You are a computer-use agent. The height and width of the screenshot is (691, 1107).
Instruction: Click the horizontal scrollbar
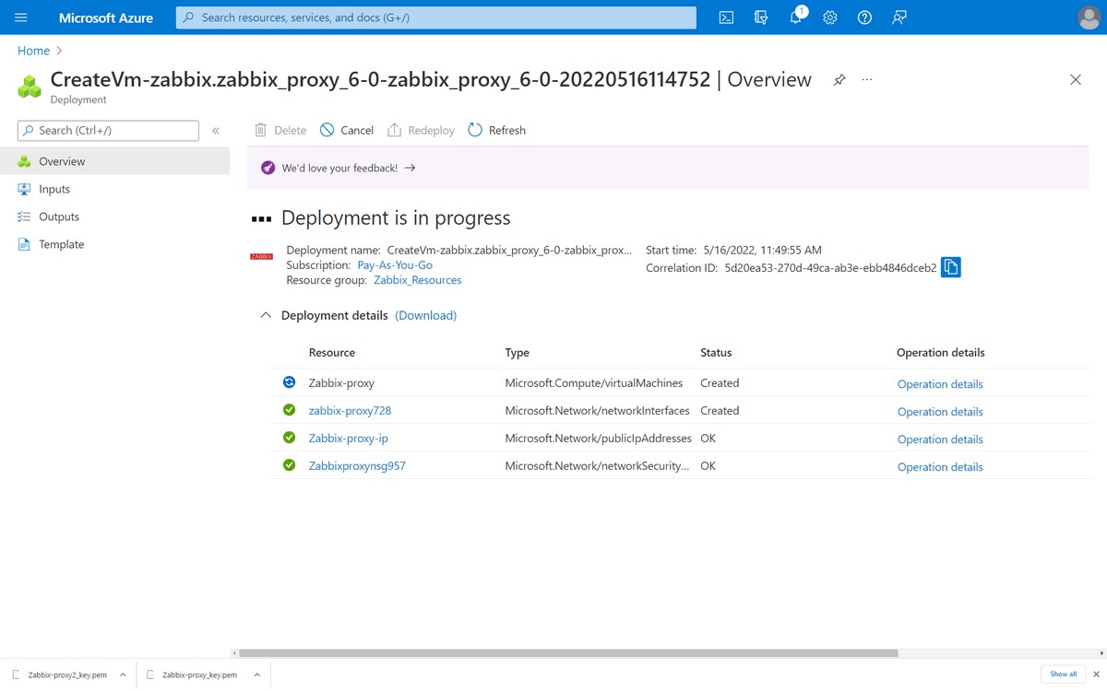568,653
